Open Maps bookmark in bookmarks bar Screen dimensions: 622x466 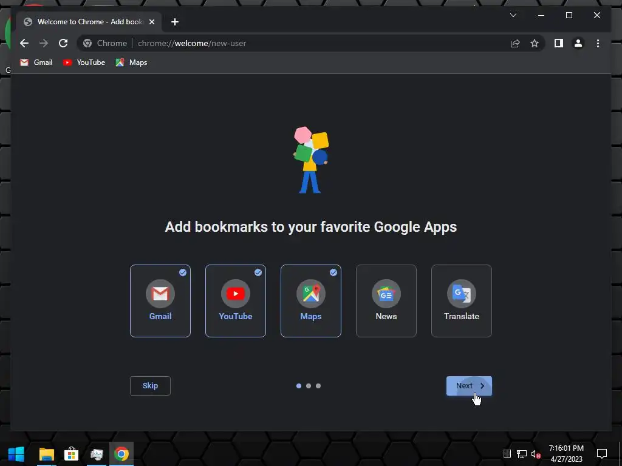(131, 62)
